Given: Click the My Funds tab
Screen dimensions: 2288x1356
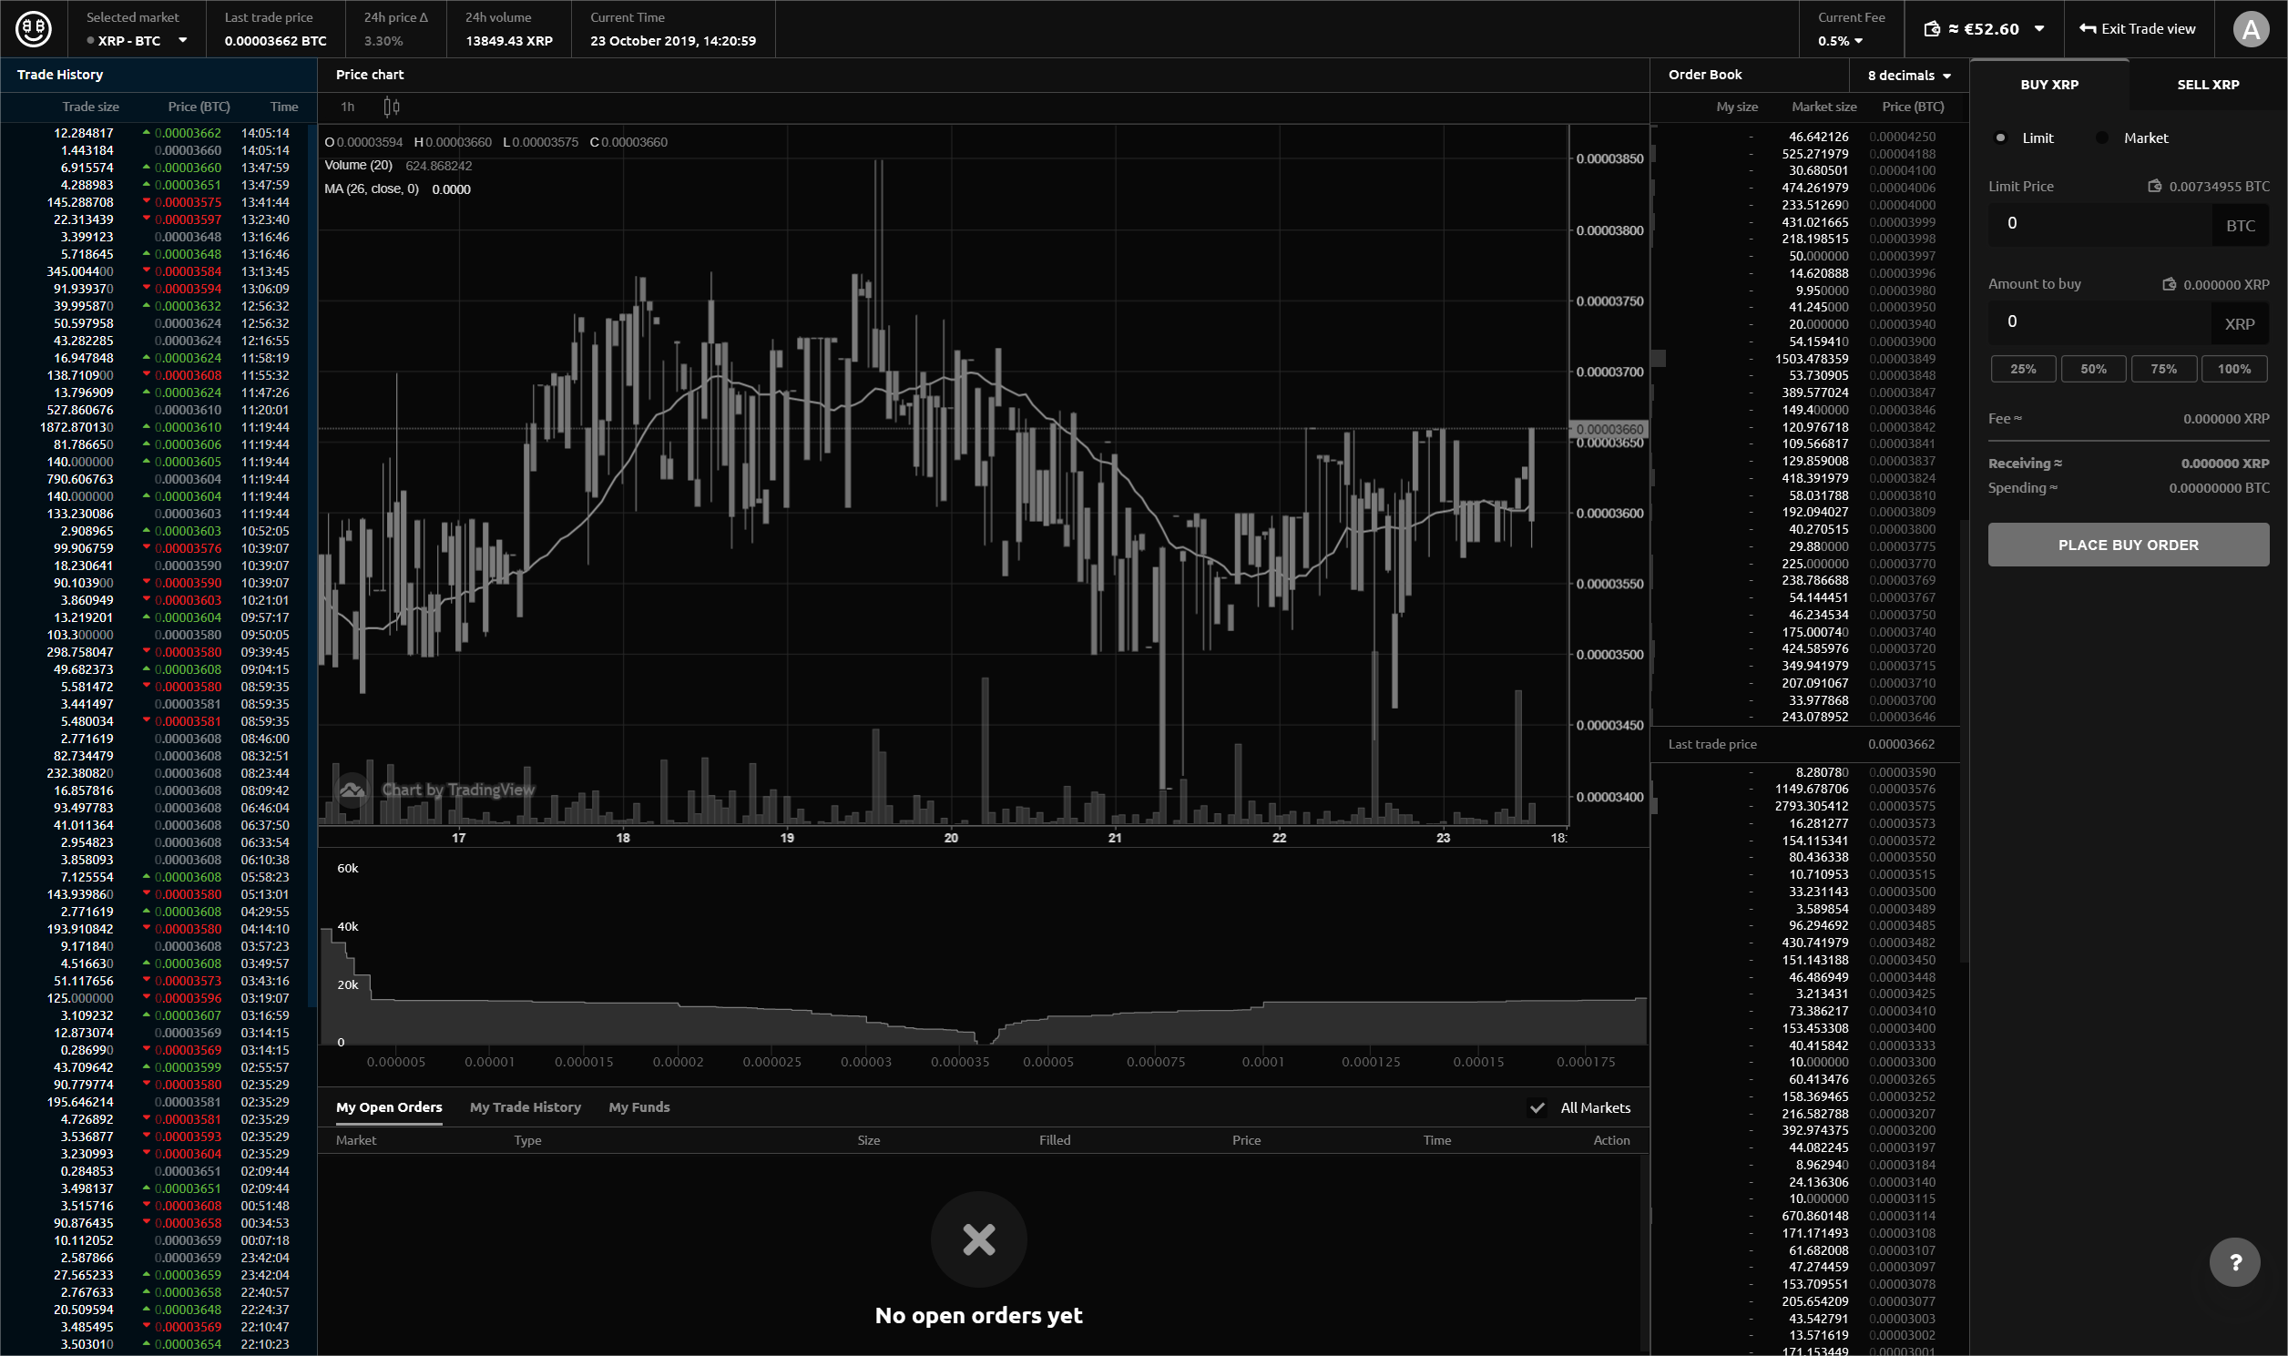Looking at the screenshot, I should click(x=638, y=1107).
